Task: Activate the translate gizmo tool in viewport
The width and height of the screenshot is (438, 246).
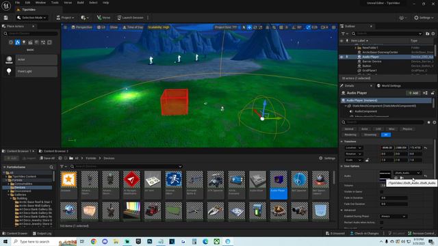Action: tap(249, 27)
